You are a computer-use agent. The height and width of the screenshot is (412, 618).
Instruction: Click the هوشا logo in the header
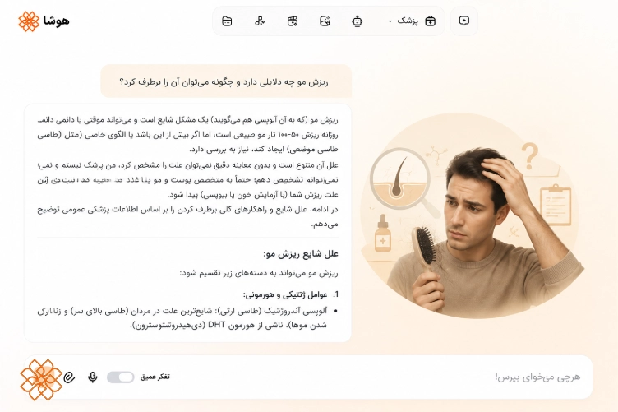click(44, 21)
